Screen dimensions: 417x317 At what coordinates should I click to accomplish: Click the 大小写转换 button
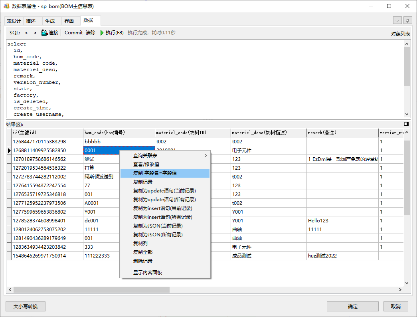pyautogui.click(x=26, y=306)
